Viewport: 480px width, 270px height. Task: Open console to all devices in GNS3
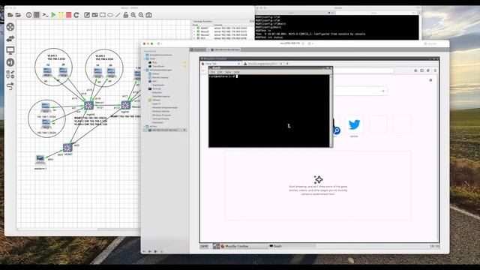point(45,15)
